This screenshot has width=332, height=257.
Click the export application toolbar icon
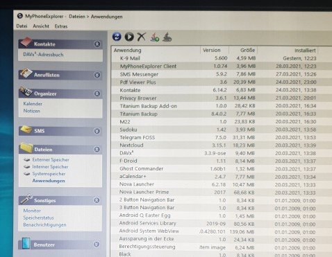(167, 37)
